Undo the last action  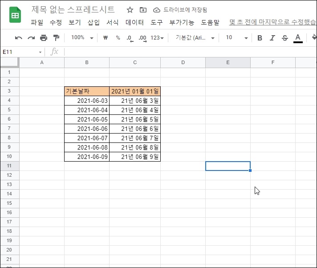coord(18,38)
